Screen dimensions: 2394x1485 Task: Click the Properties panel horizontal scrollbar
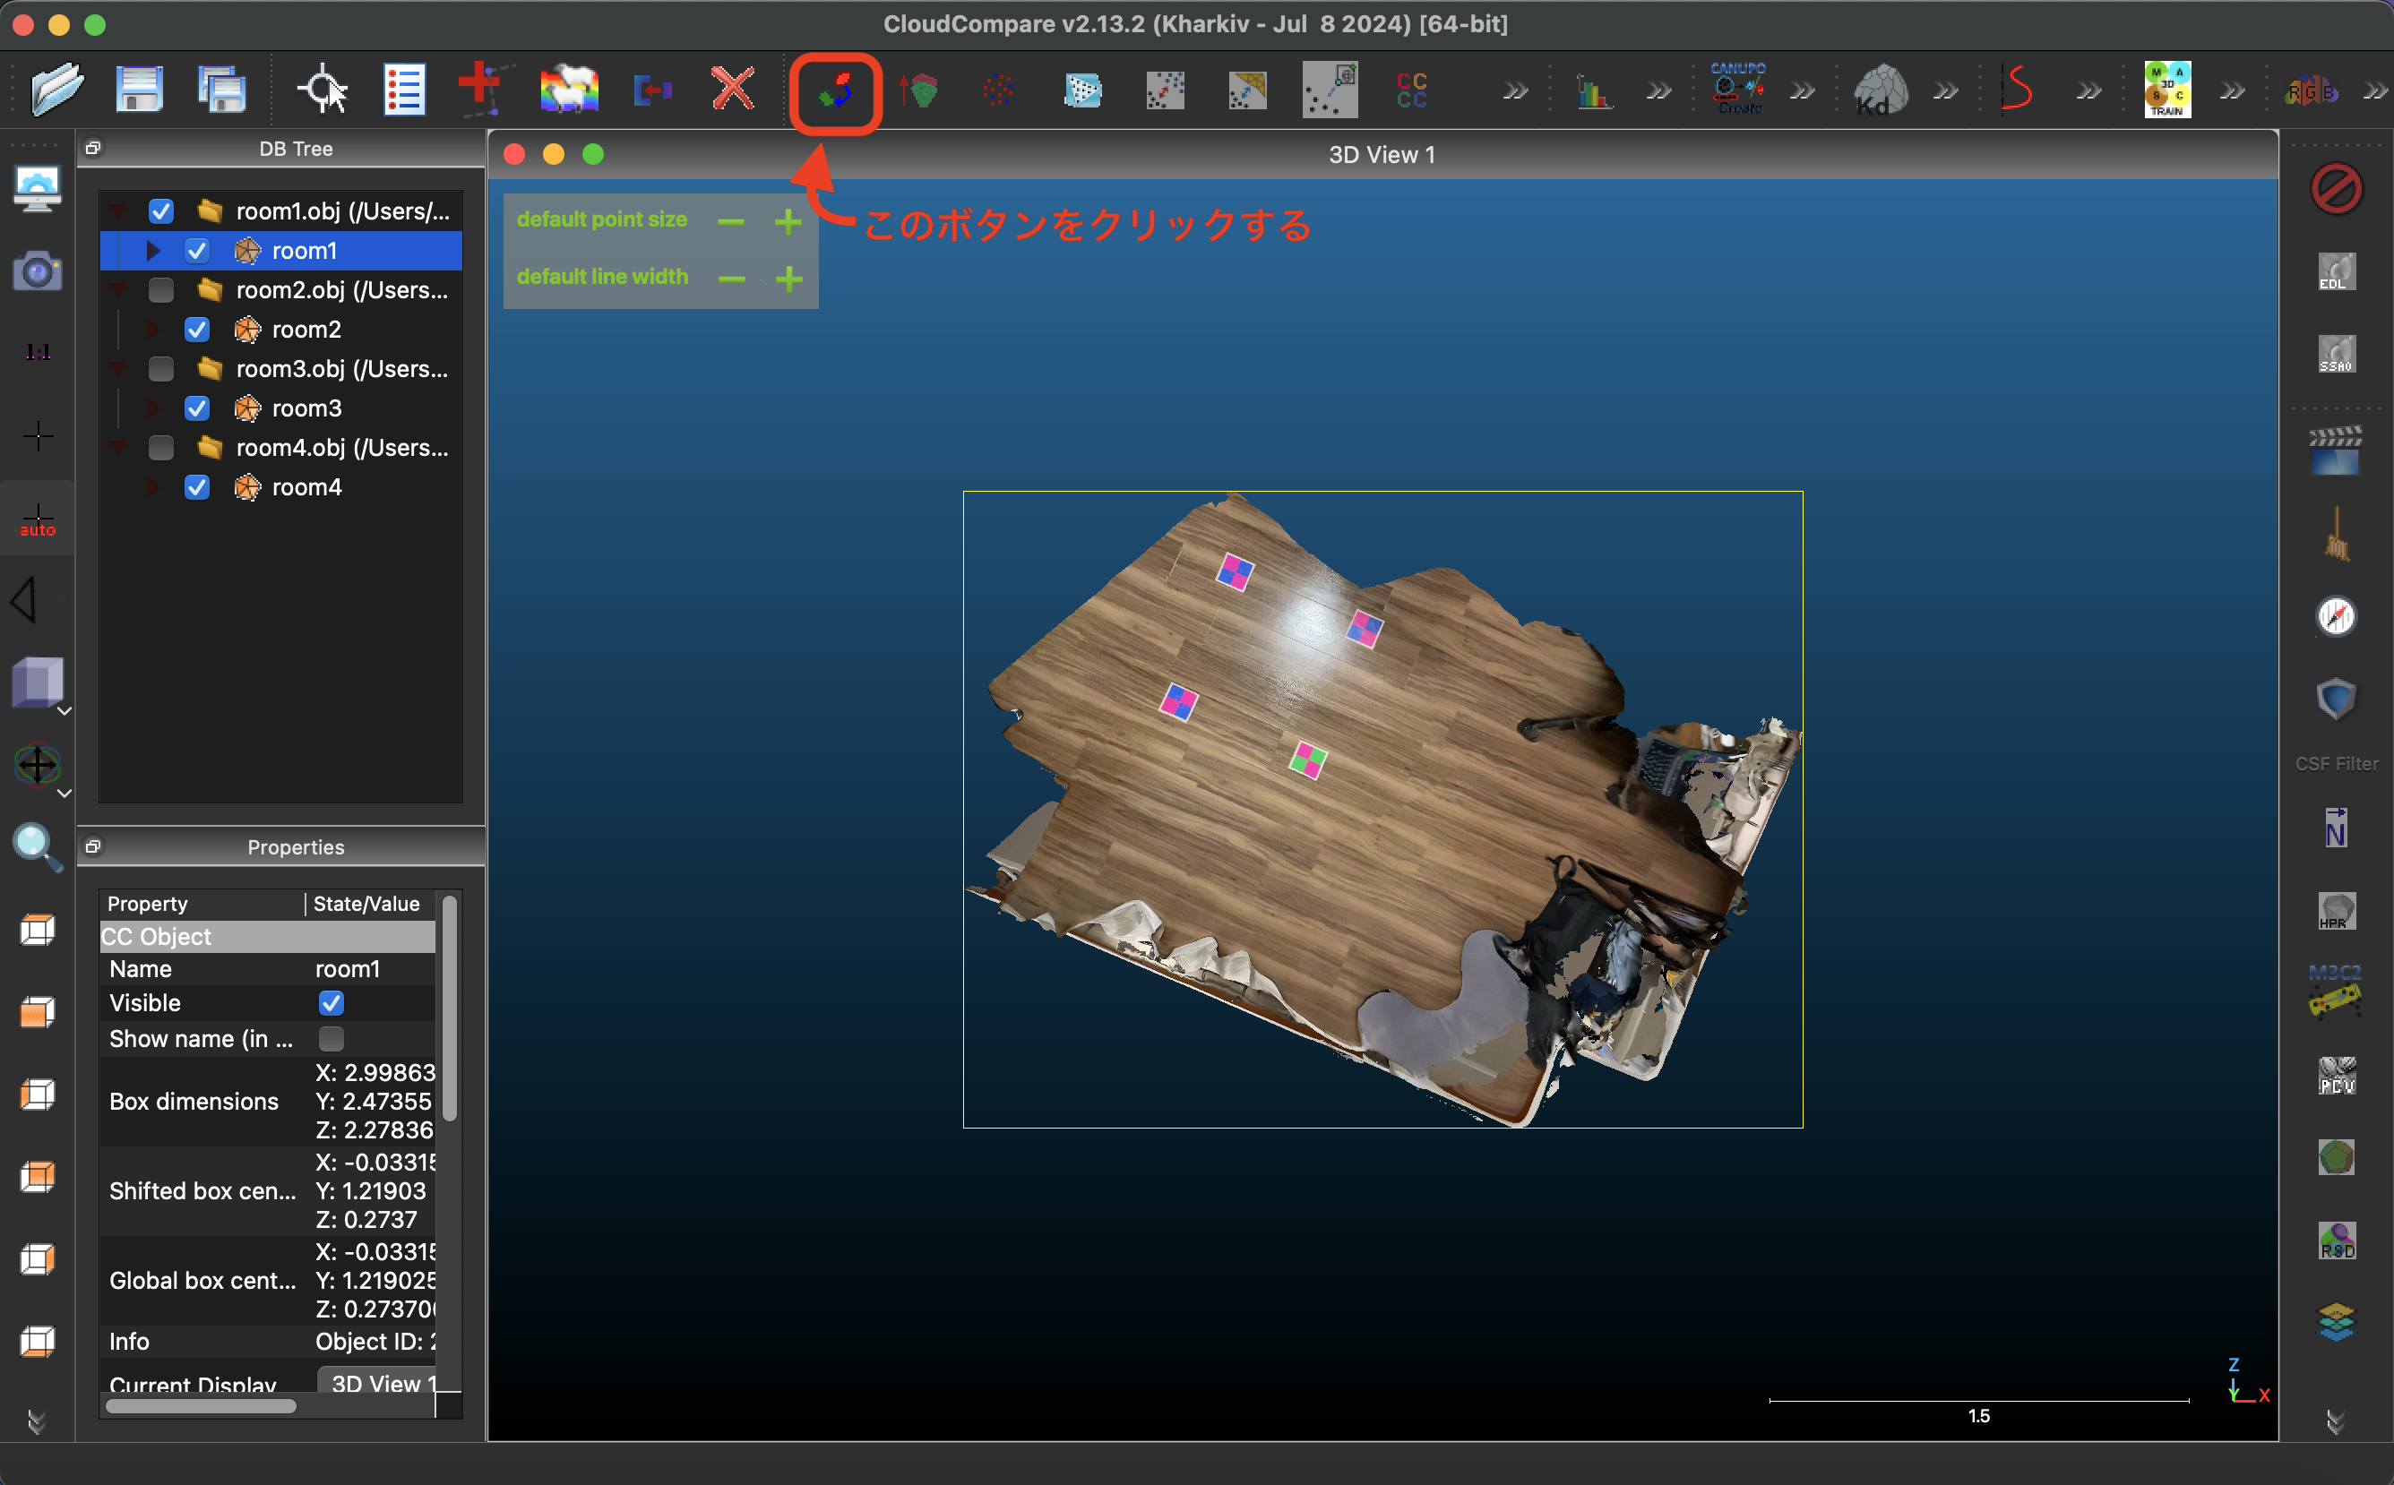point(201,1405)
